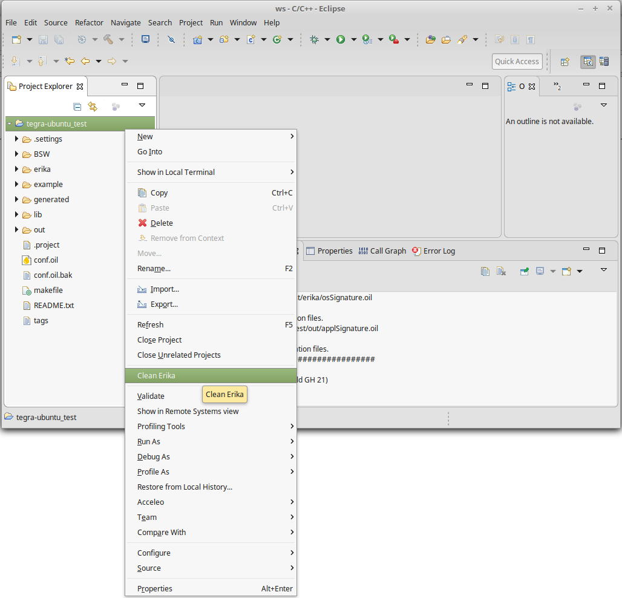Launch Debug with the bug icon

coord(314,39)
